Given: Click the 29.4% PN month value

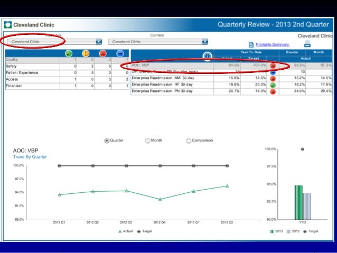Looking at the screenshot, I should 326,91.
